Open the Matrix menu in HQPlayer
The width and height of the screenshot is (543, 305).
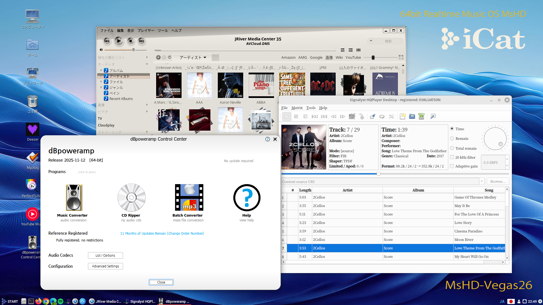[x=297, y=108]
